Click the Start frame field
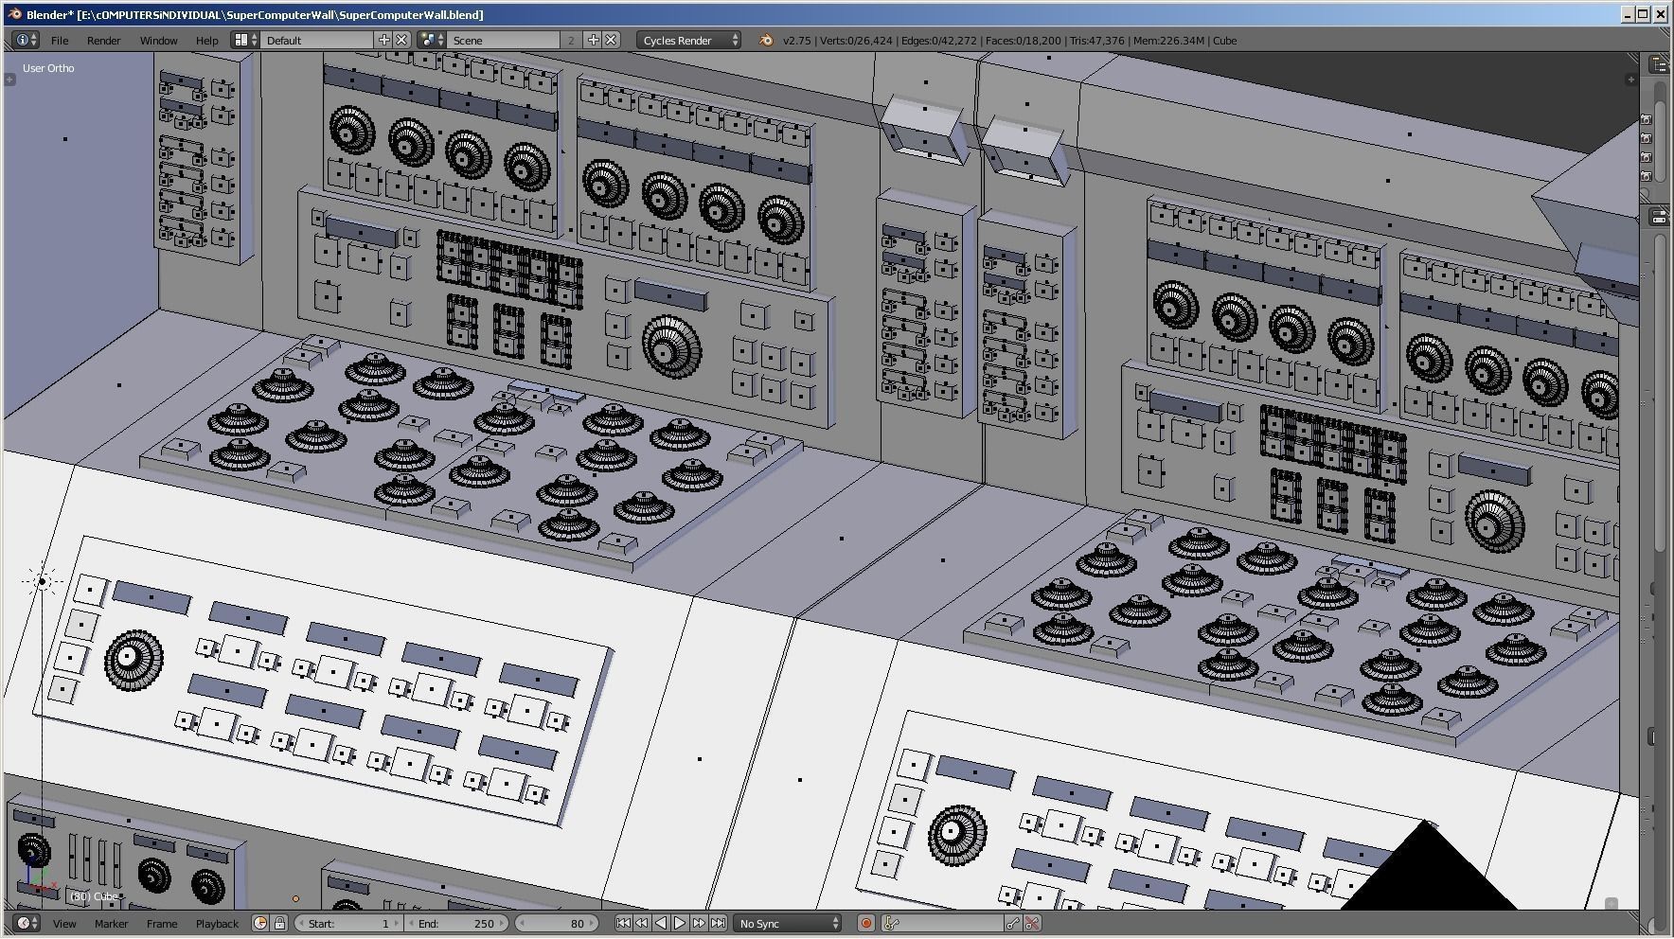The image size is (1674, 939). [x=348, y=923]
